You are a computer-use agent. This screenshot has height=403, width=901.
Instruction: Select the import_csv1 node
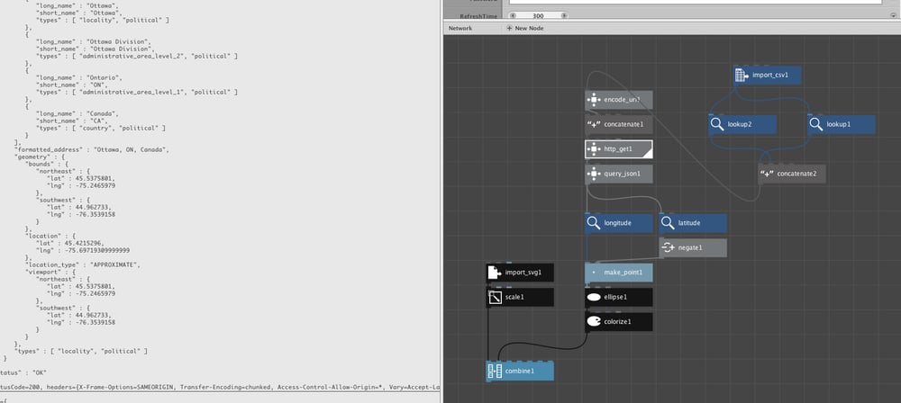tap(767, 76)
